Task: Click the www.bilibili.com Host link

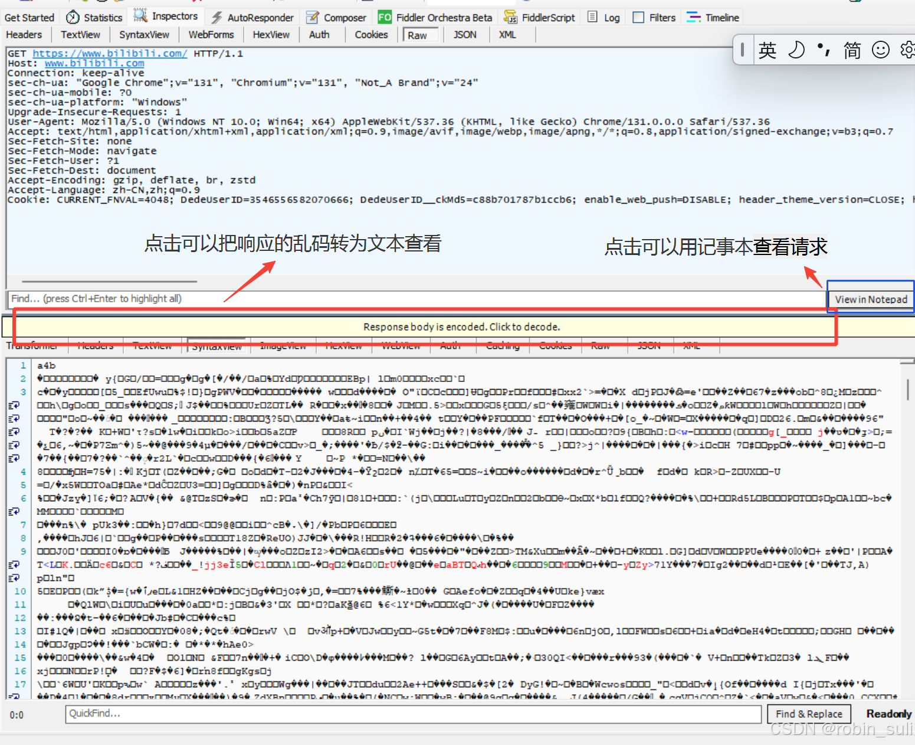Action: coord(94,63)
